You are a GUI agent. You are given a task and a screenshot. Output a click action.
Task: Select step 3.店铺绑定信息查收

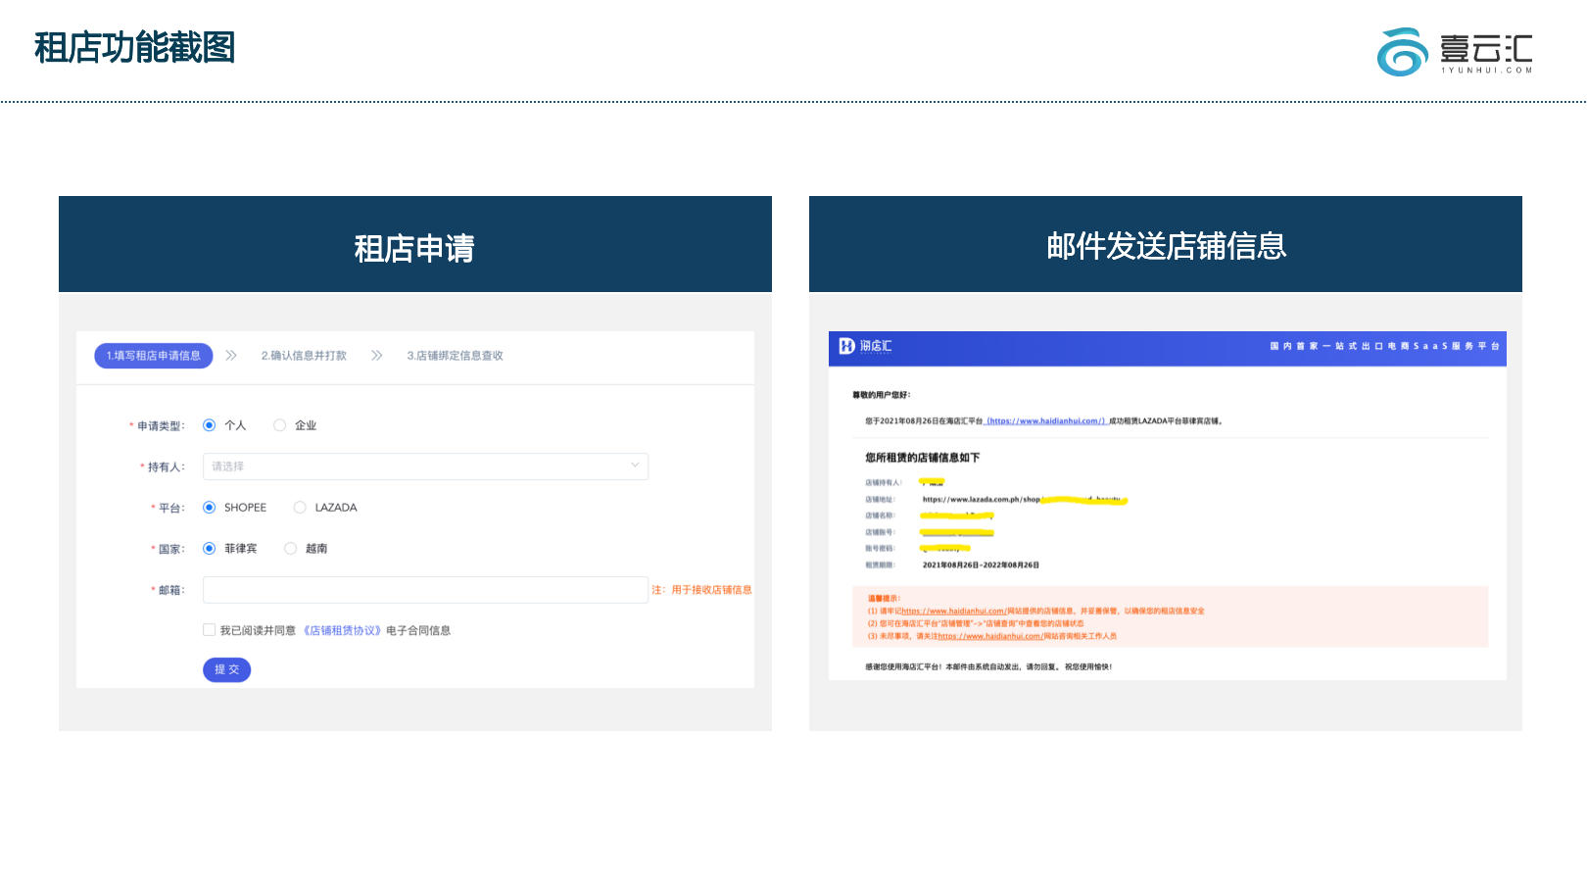pyautogui.click(x=455, y=356)
